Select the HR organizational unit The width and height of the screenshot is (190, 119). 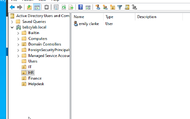(x=31, y=73)
